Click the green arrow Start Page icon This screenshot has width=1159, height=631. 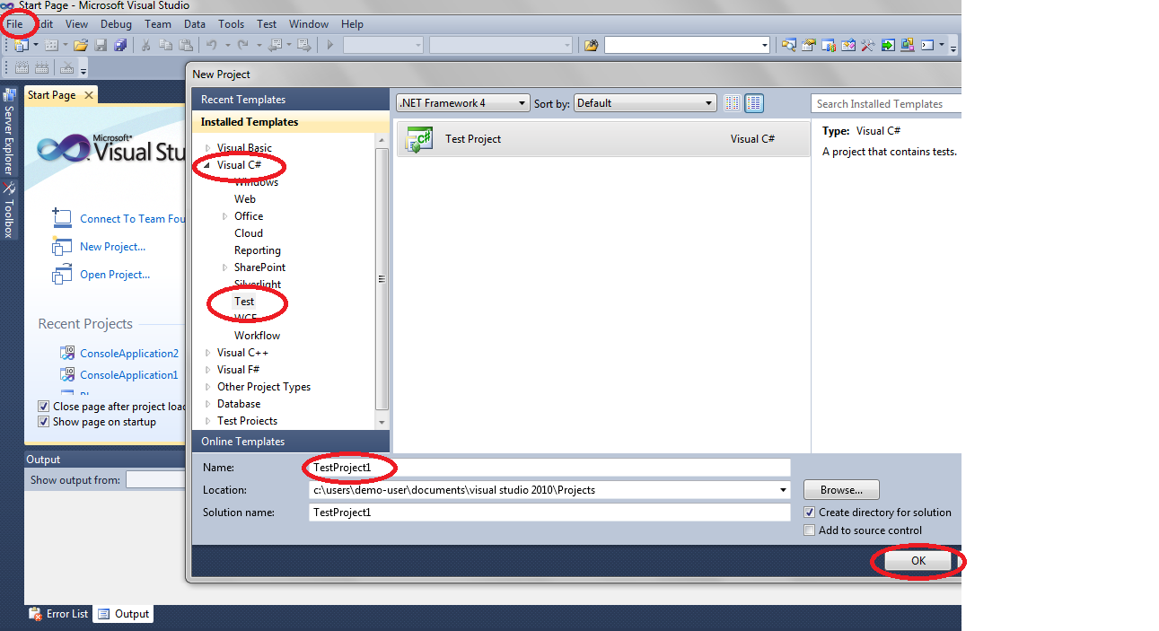(888, 45)
